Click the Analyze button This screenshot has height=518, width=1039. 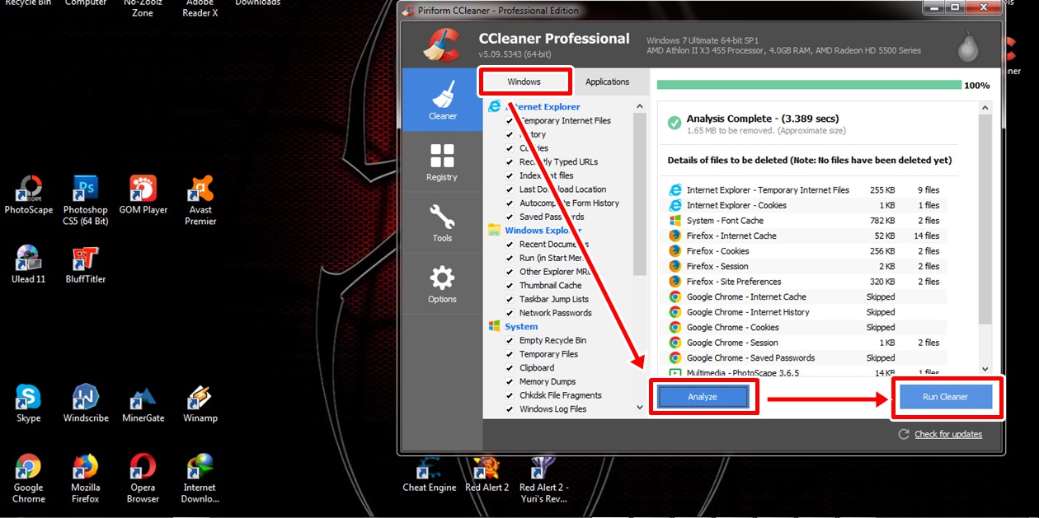click(703, 397)
